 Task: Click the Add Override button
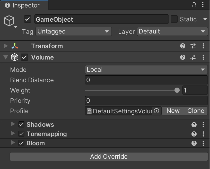point(109,157)
